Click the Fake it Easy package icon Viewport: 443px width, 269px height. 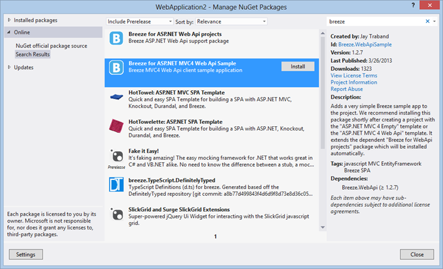click(x=116, y=156)
